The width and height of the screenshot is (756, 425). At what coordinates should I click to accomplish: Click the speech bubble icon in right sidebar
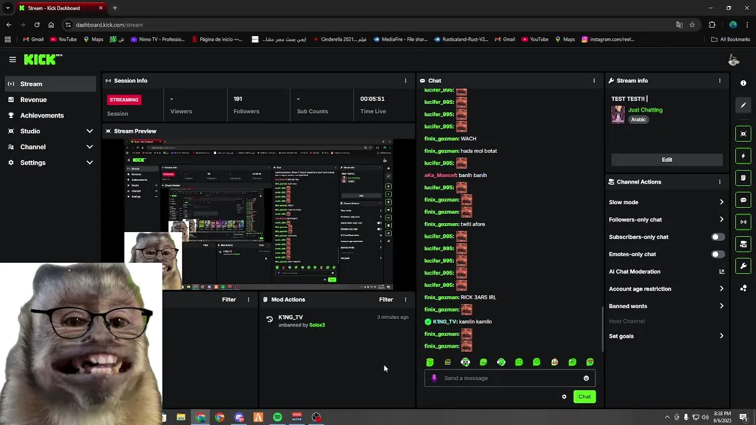pos(743,200)
